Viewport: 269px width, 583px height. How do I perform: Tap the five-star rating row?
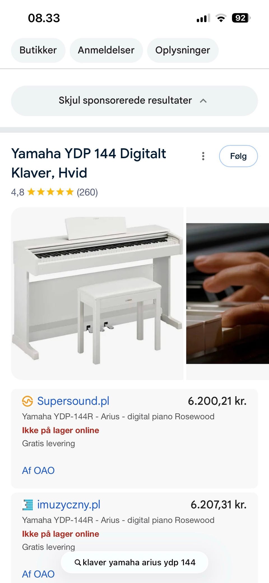[54, 192]
